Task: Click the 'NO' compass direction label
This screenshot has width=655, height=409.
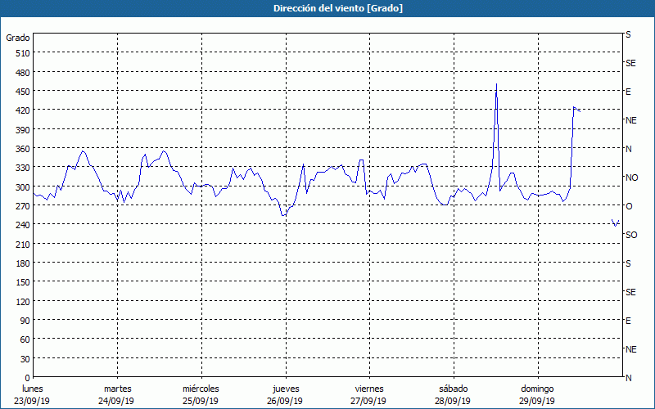Action: click(x=631, y=178)
